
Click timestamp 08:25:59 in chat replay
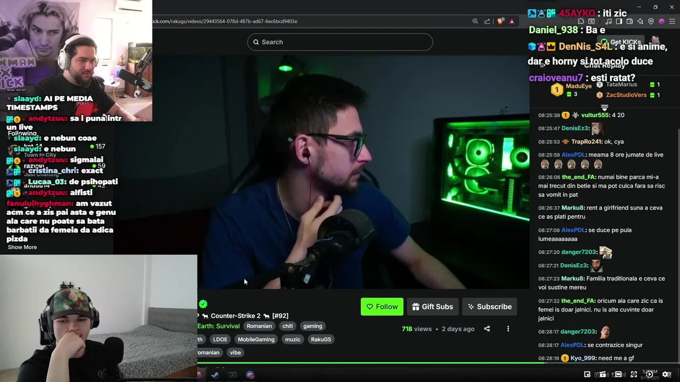click(549, 155)
